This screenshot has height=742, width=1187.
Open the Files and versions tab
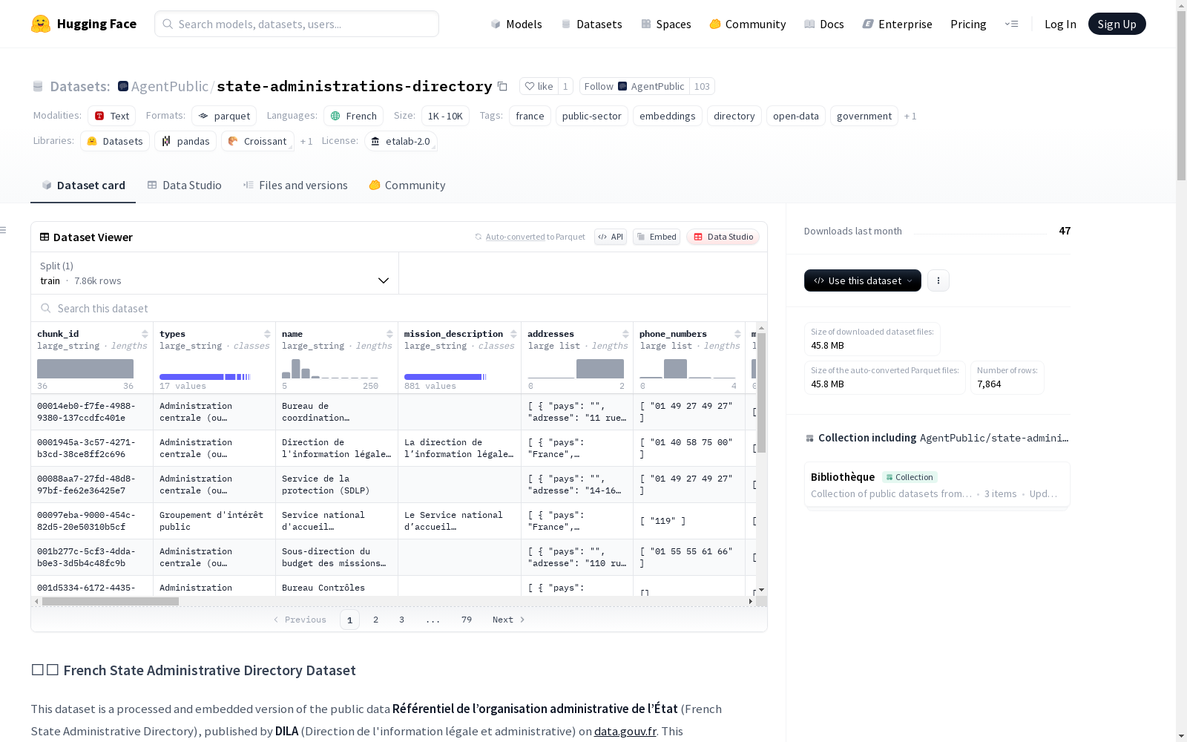click(x=295, y=185)
